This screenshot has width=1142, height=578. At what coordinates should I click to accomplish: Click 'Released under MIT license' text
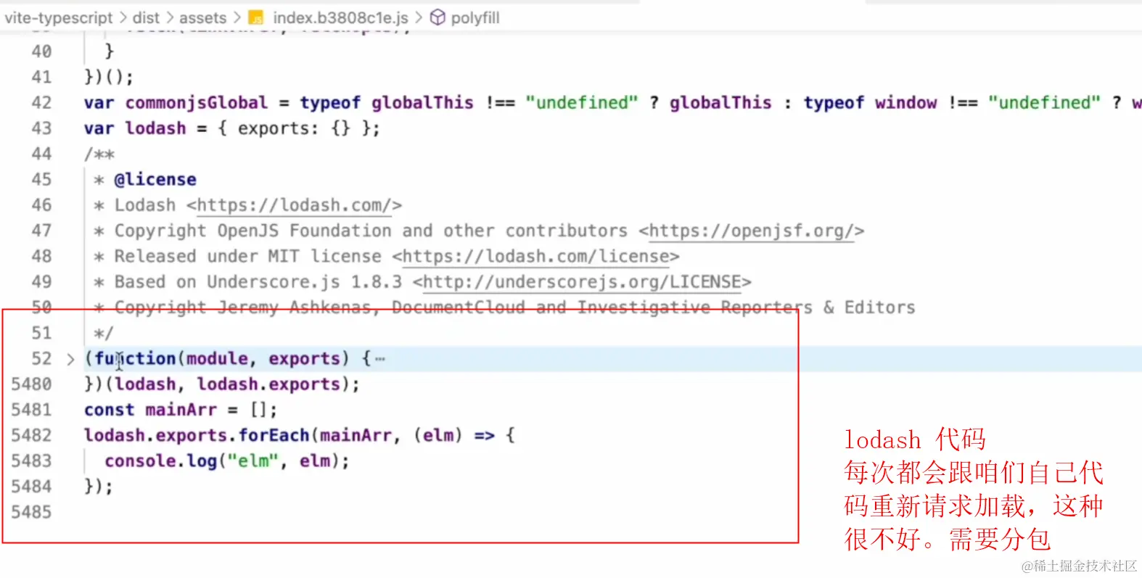248,256
